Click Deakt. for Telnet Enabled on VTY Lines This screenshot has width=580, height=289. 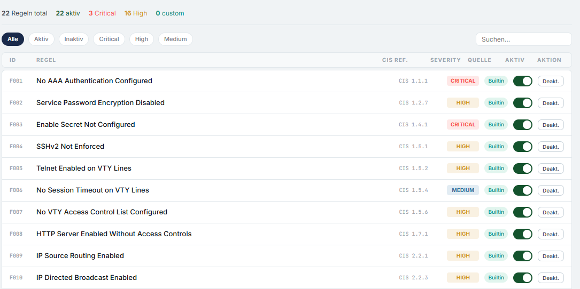pos(551,168)
